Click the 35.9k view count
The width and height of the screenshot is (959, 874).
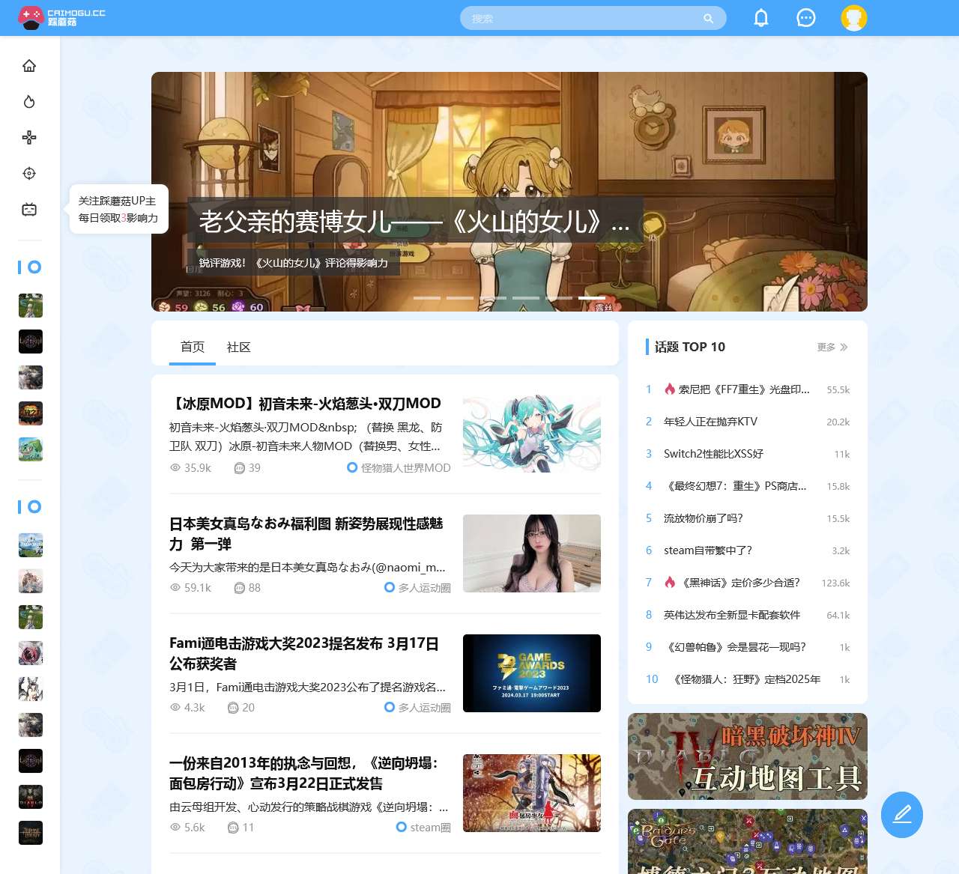tap(198, 468)
